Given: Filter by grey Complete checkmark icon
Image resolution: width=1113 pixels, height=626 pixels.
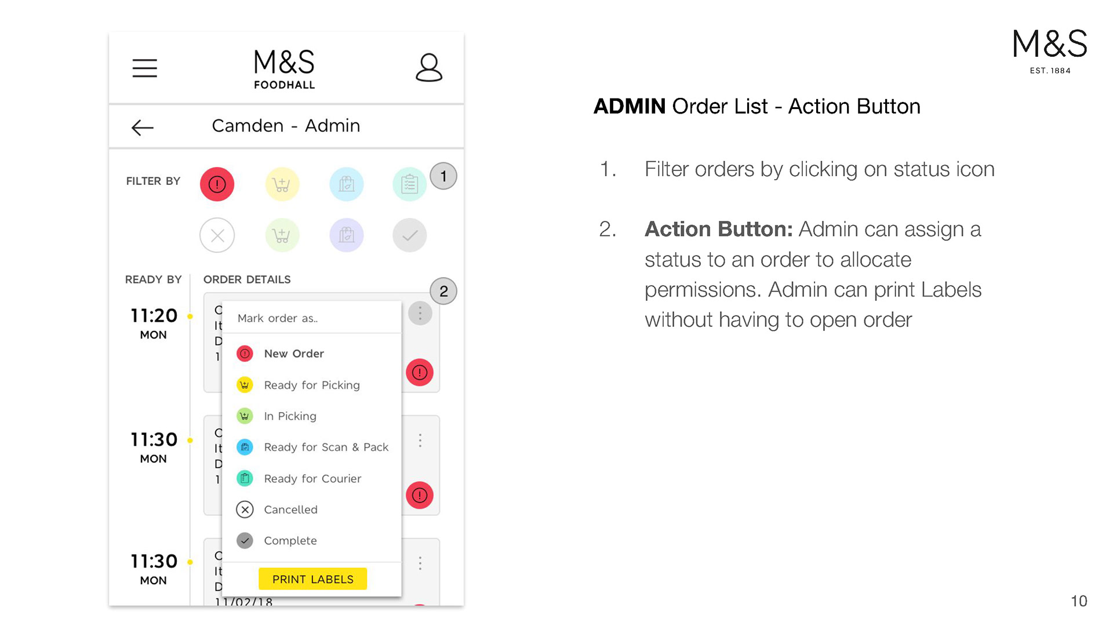Looking at the screenshot, I should (x=410, y=235).
